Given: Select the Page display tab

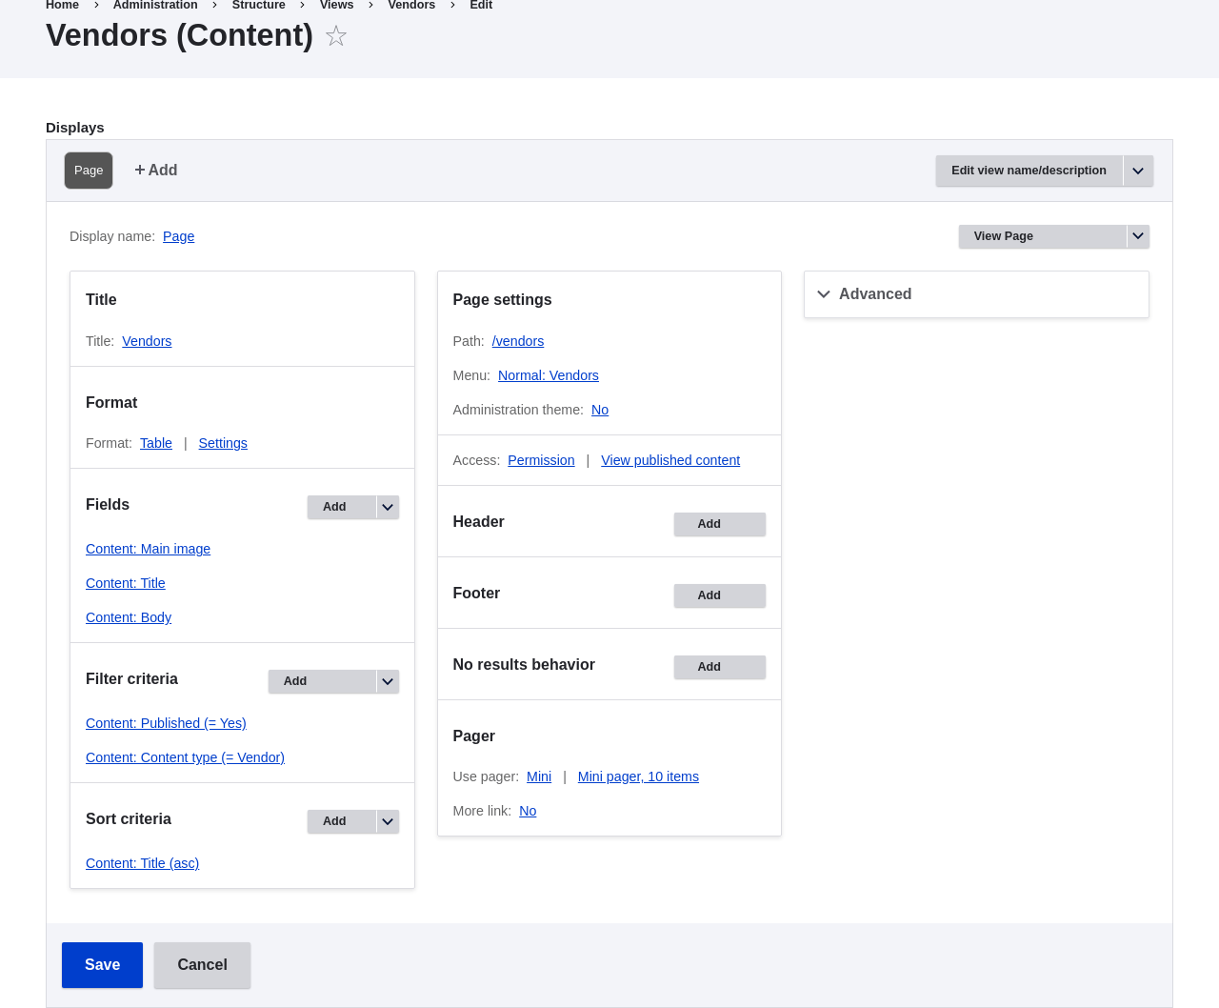Looking at the screenshot, I should pos(89,171).
